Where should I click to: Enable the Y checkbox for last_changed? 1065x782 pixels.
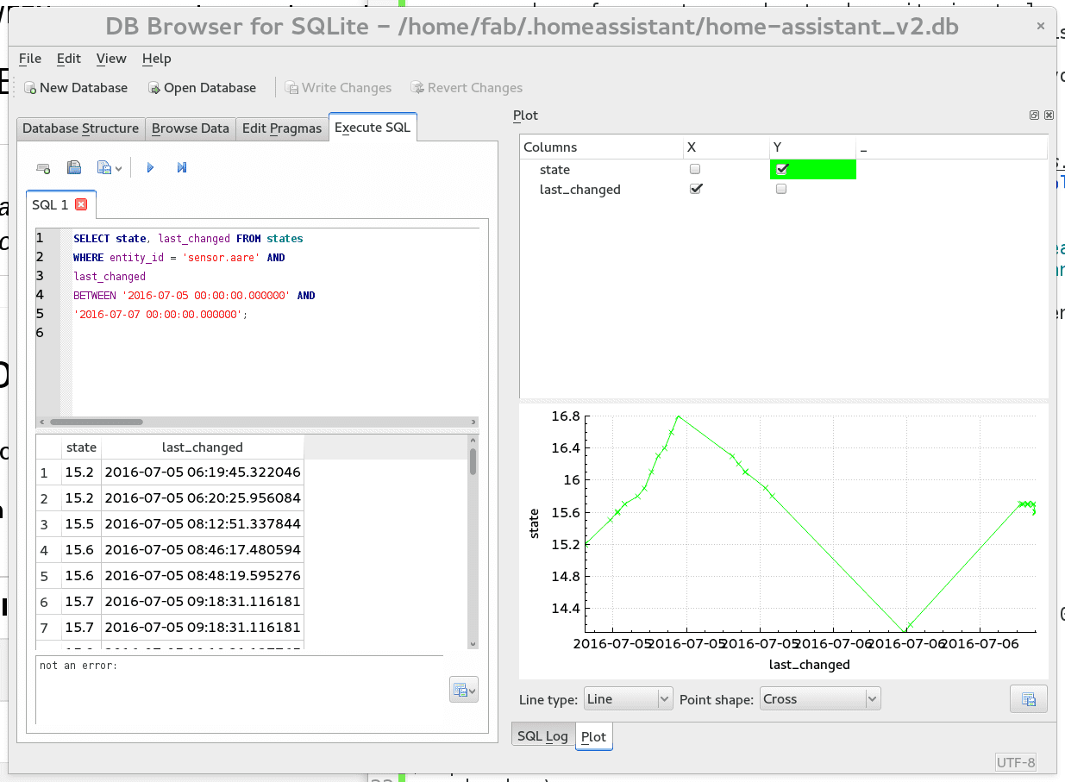[781, 190]
